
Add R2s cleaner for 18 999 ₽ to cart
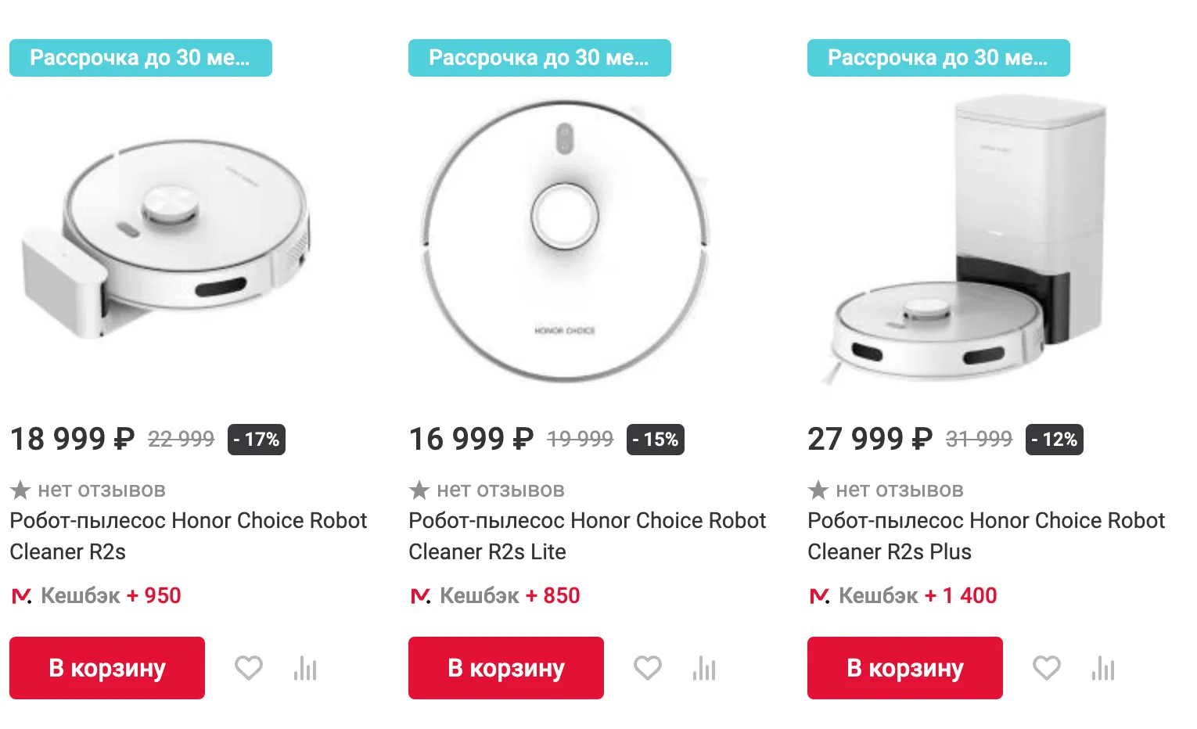(x=107, y=668)
